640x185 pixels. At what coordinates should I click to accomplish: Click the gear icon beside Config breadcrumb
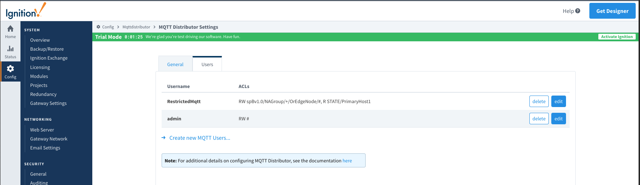coord(98,27)
